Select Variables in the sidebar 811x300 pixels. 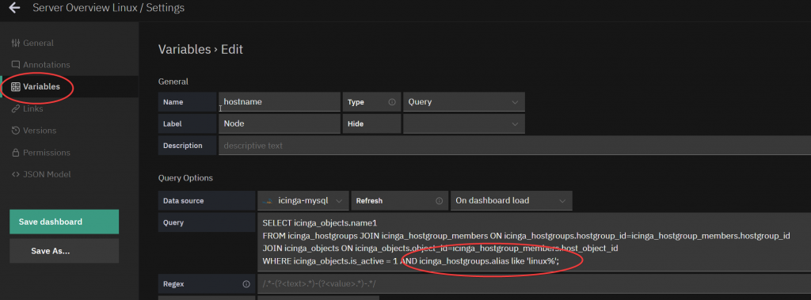click(x=35, y=86)
